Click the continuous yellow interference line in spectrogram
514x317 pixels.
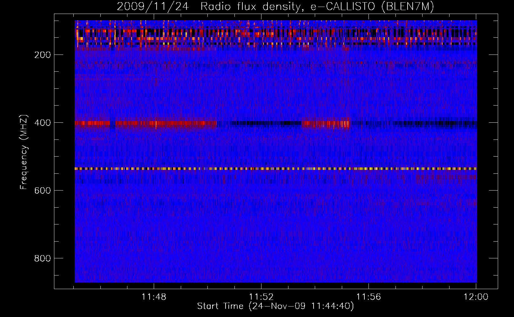pyautogui.click(x=276, y=169)
